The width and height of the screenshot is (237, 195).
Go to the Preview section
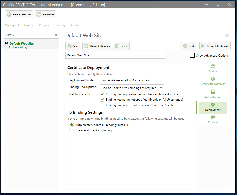(213, 120)
